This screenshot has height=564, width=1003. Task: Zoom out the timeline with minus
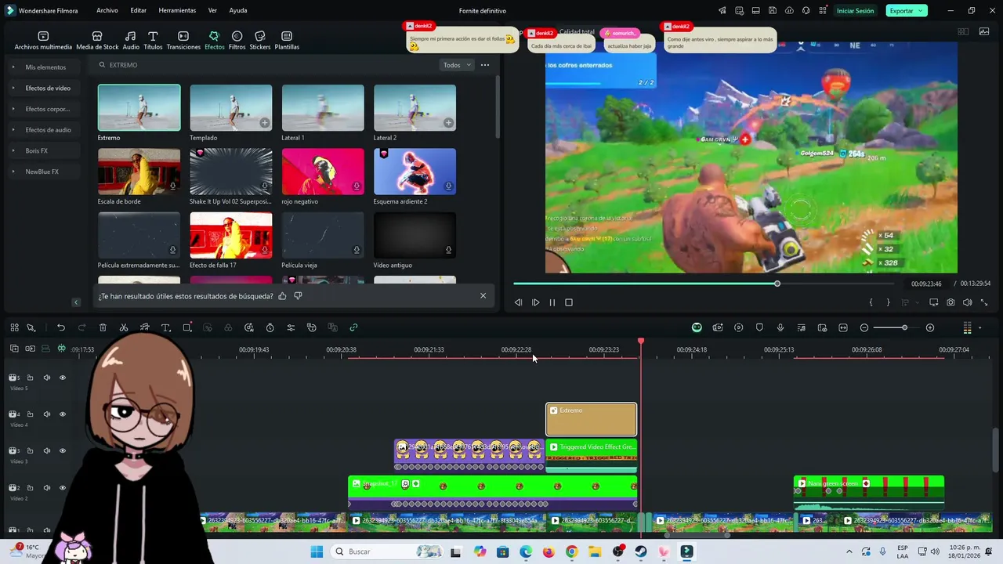tap(864, 327)
